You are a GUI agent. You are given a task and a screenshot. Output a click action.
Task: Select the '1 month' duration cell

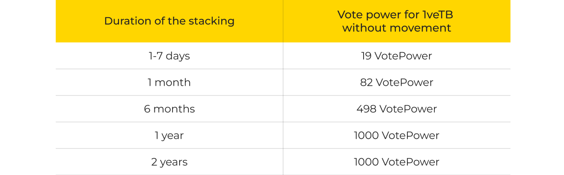(169, 83)
